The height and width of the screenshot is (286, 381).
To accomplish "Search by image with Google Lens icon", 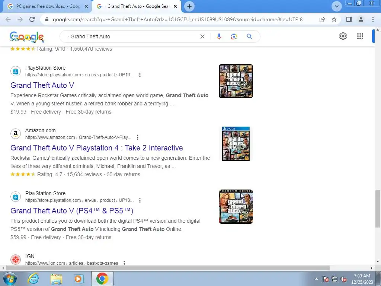I will click(234, 36).
